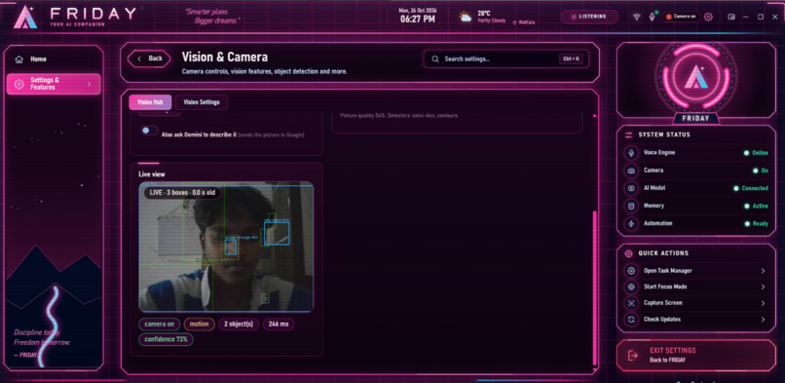Click the camera on status chip
Image resolution: width=785 pixels, height=383 pixels.
tap(159, 324)
